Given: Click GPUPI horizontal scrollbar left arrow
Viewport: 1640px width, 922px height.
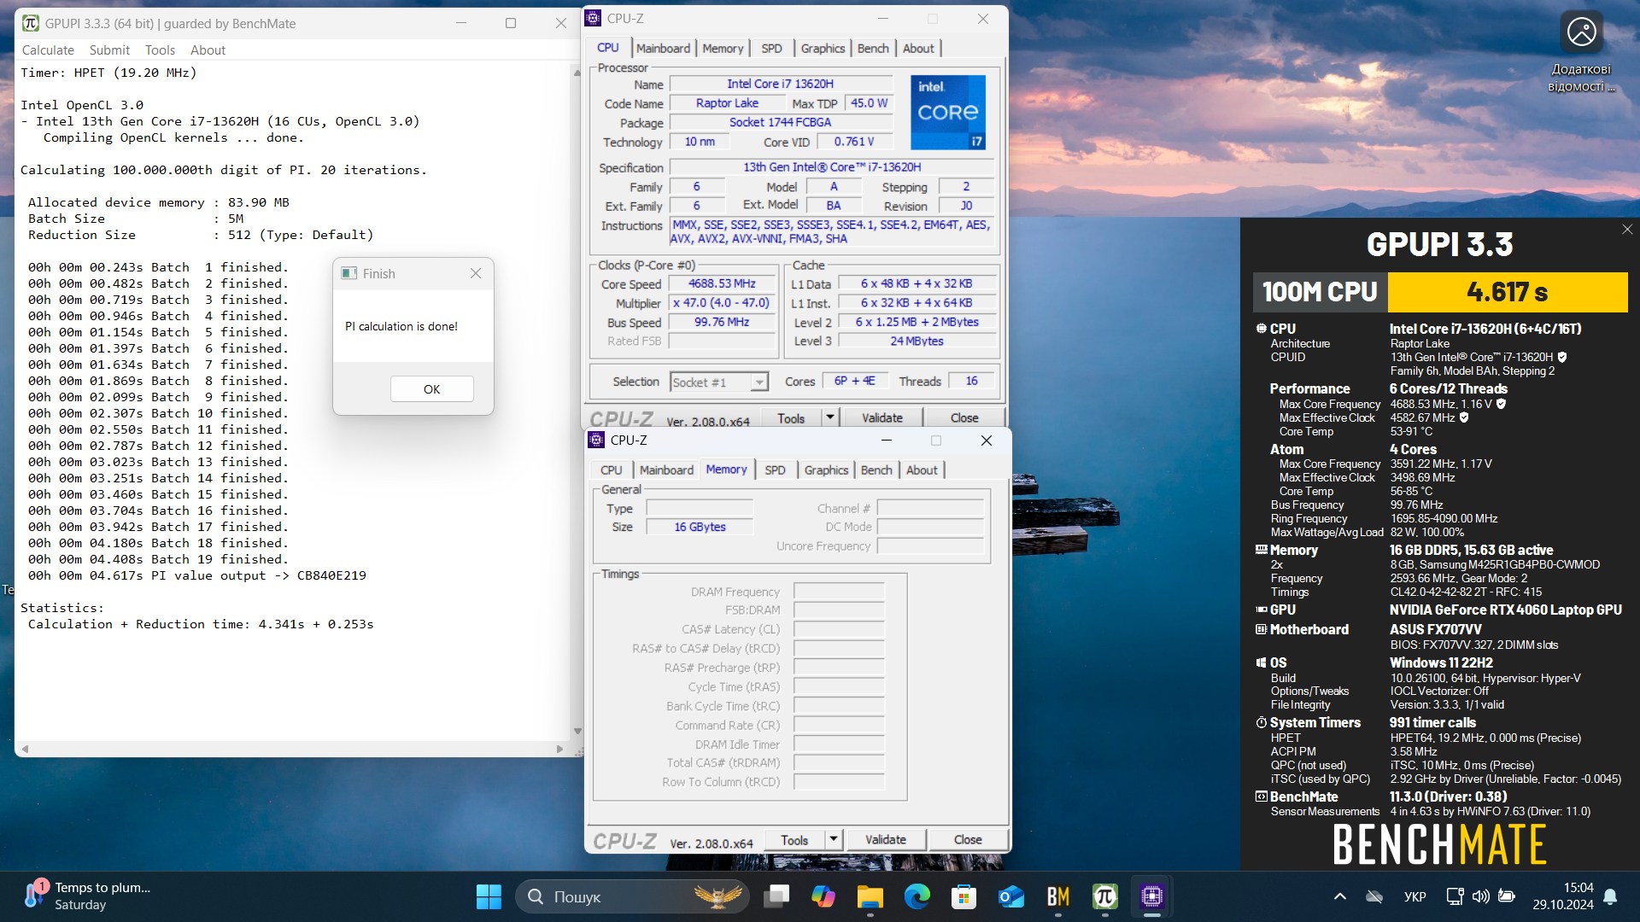Looking at the screenshot, I should [25, 749].
